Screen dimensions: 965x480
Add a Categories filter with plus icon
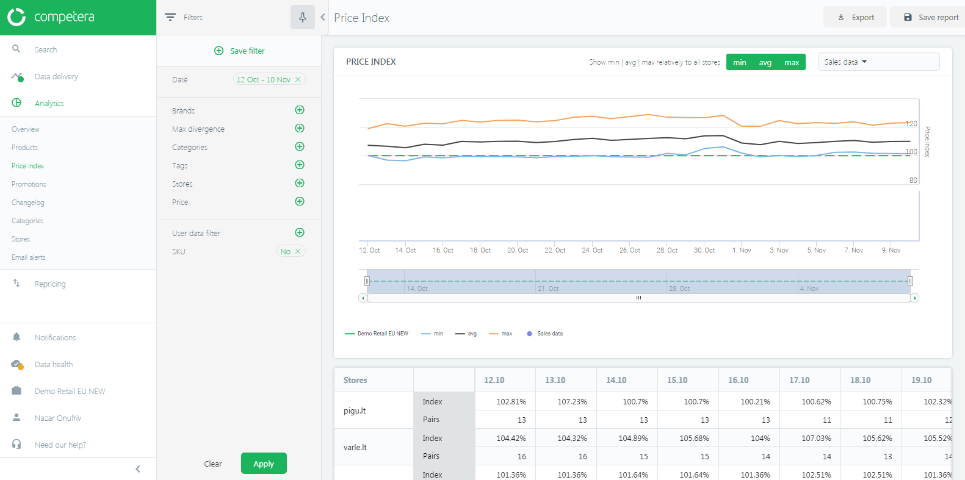tap(300, 146)
